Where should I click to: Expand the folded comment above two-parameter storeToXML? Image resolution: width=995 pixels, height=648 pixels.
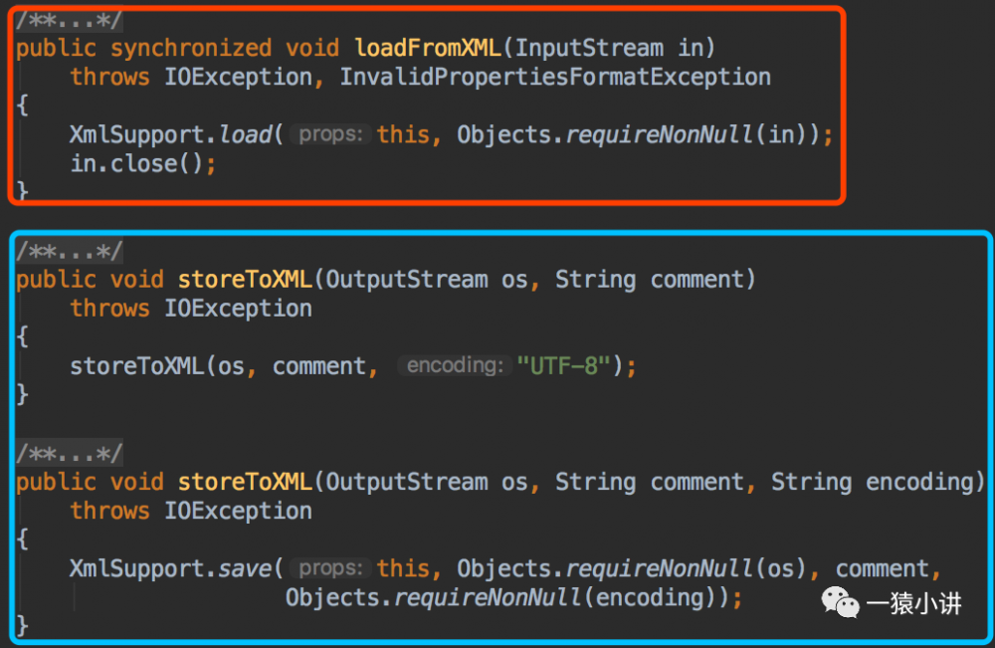[70, 251]
